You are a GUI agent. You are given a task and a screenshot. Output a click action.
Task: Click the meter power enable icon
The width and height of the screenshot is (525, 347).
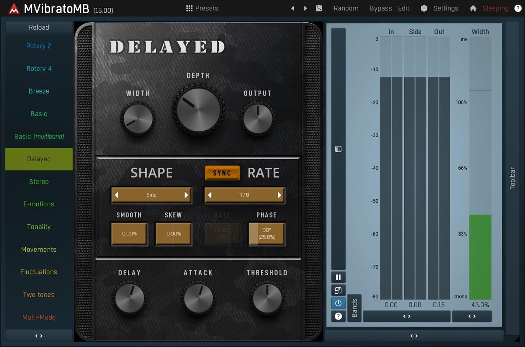tap(338, 303)
